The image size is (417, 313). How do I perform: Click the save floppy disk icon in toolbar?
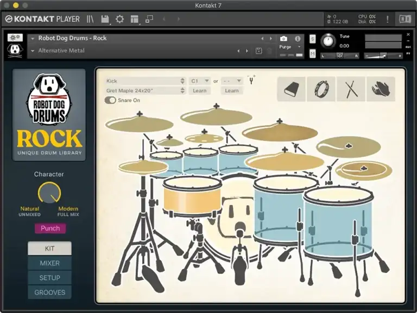click(105, 19)
